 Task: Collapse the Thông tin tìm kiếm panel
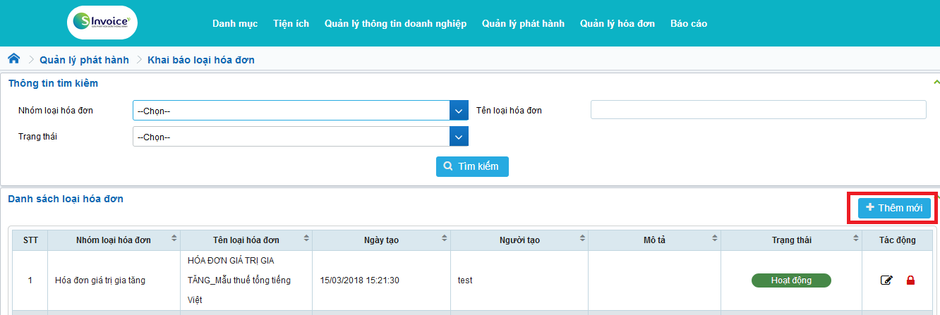[936, 82]
